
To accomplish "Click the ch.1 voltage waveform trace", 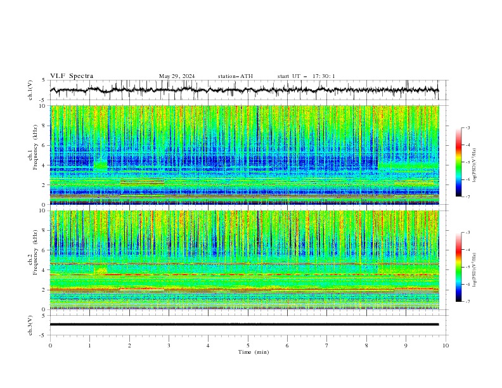I will point(245,90).
